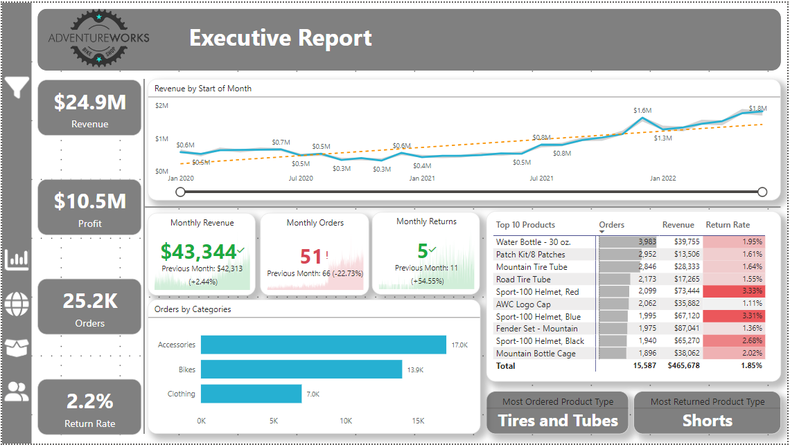790x447 pixels.
Task: Click the AdventureWorks bike shop logo
Action: click(98, 39)
